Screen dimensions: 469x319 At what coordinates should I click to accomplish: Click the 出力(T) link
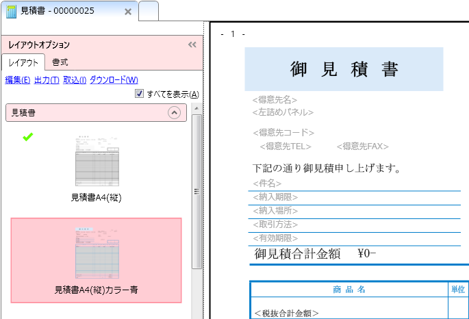(x=47, y=80)
